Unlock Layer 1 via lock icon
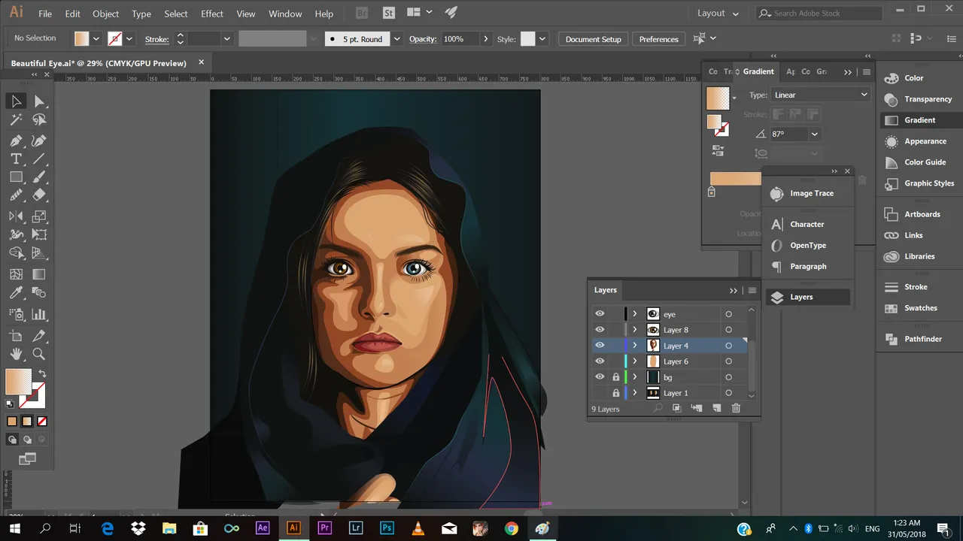 click(615, 393)
